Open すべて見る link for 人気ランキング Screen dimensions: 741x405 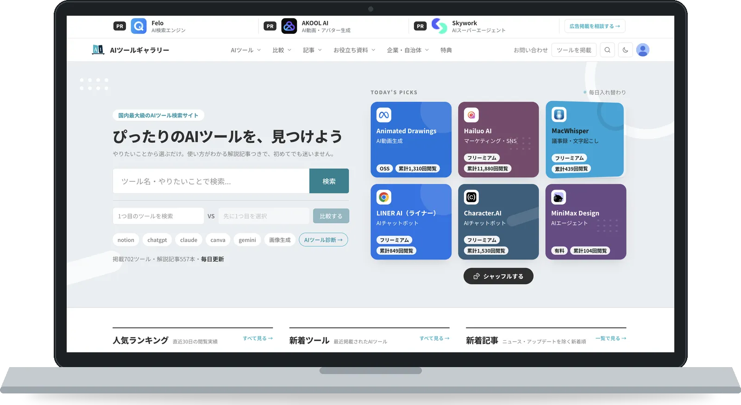tap(258, 338)
